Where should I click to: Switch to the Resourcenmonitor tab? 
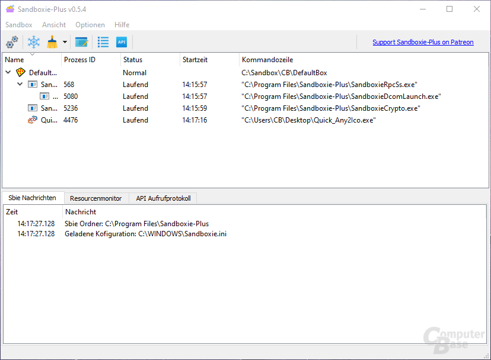(x=96, y=198)
